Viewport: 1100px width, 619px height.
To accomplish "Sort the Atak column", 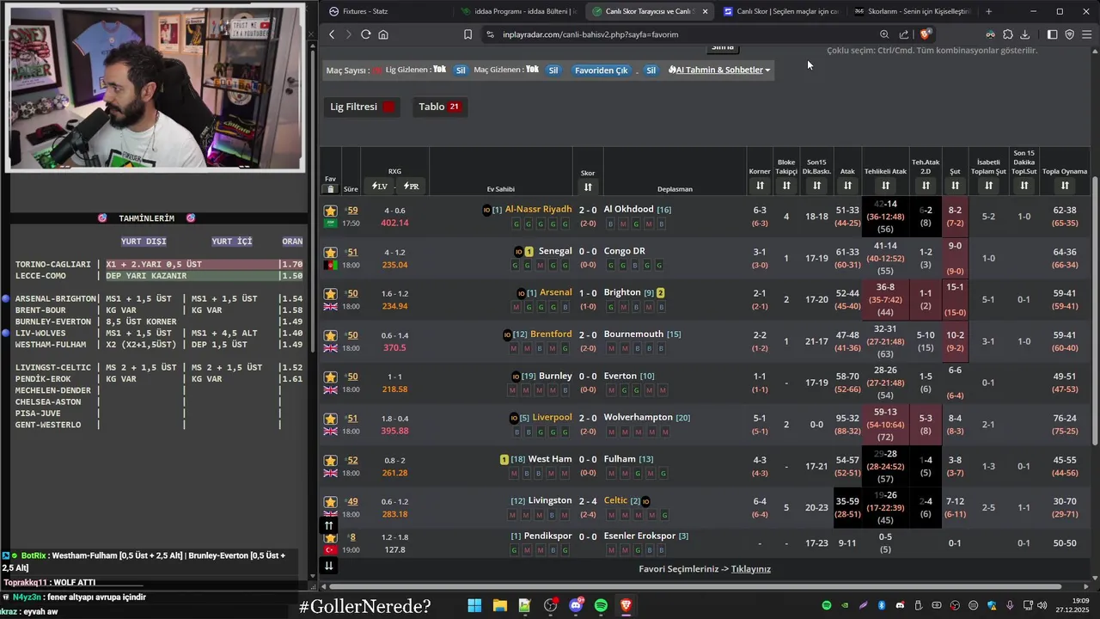I will coord(847,186).
